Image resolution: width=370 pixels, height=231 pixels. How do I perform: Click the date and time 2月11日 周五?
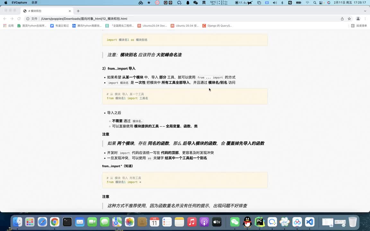pos(350,3)
